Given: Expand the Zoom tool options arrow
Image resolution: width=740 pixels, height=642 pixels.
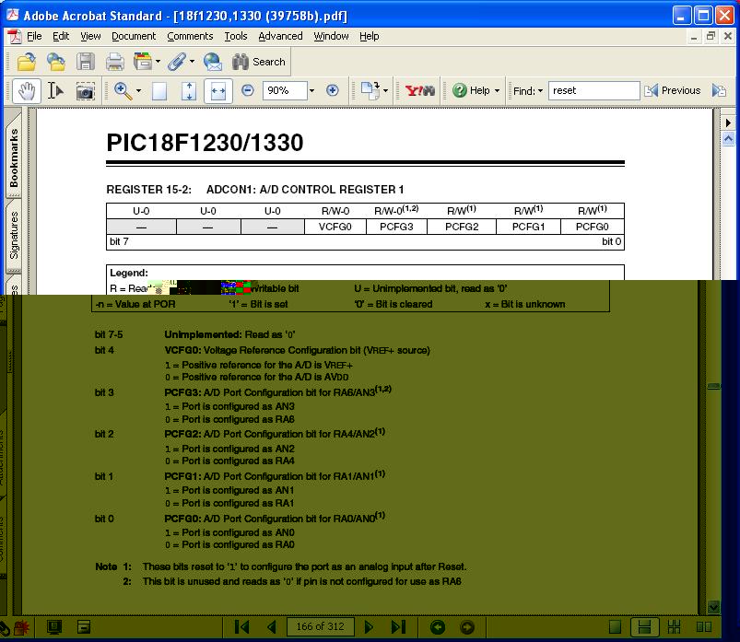Looking at the screenshot, I should tap(138, 90).
